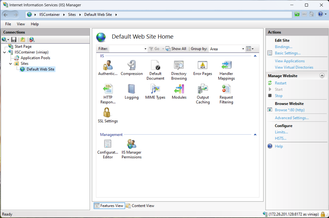Screen dimensions: 329x218
Task: Collapse the Sites tree node
Action: [10, 63]
